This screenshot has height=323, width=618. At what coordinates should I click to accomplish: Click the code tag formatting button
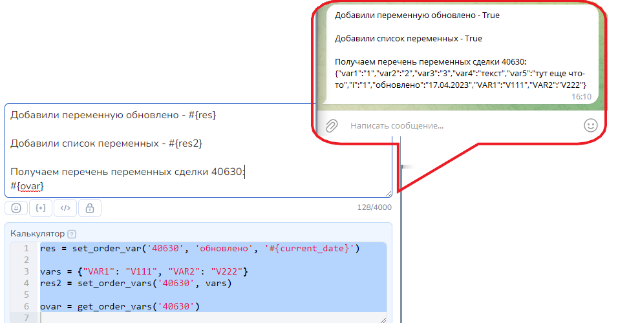65,208
